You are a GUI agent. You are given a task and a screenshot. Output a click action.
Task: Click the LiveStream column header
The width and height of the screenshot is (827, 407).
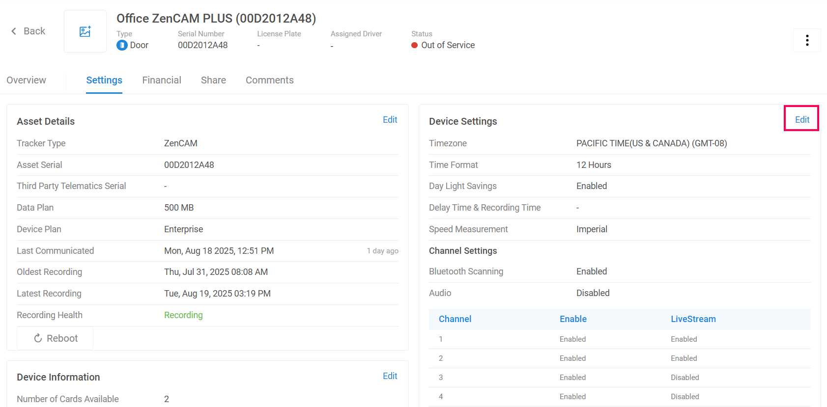pos(693,319)
